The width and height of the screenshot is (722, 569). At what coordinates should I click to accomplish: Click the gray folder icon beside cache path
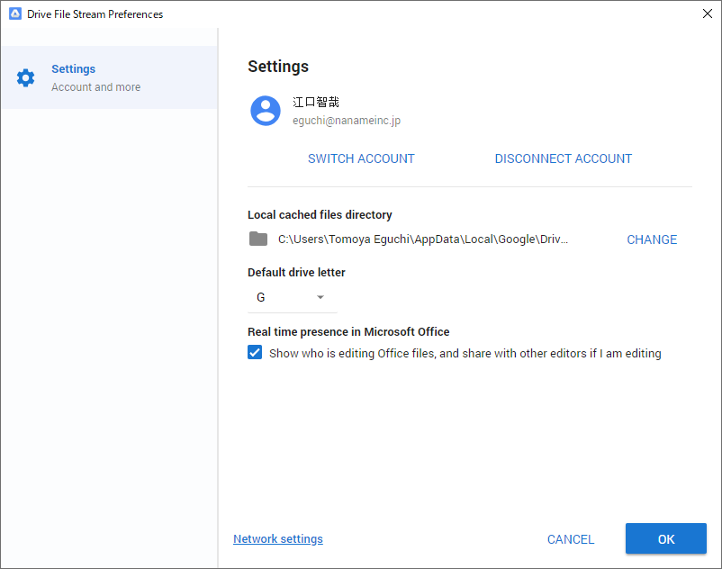[x=258, y=239]
